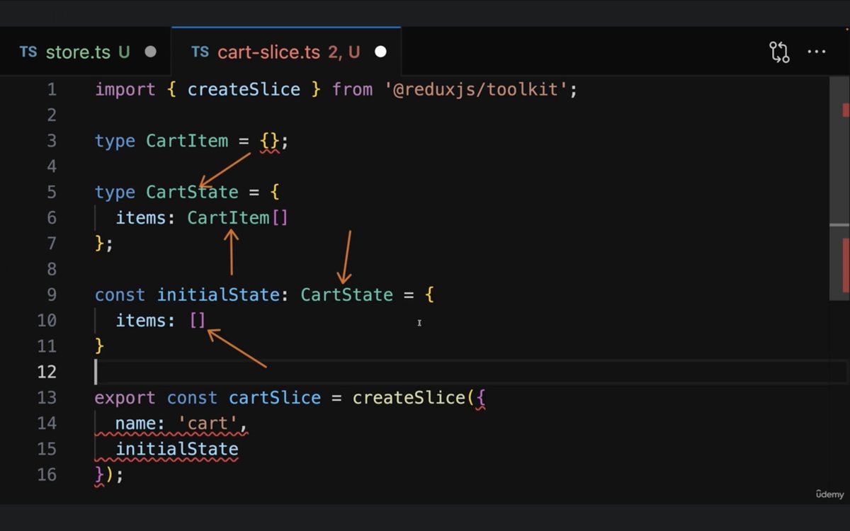The width and height of the screenshot is (850, 531).
Task: Open the editor More Actions ellipsis menu
Action: pyautogui.click(x=817, y=52)
